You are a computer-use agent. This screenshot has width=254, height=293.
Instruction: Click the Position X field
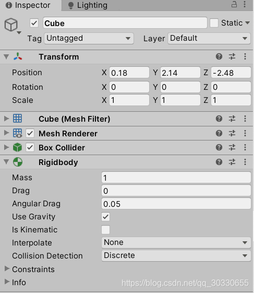coord(129,73)
